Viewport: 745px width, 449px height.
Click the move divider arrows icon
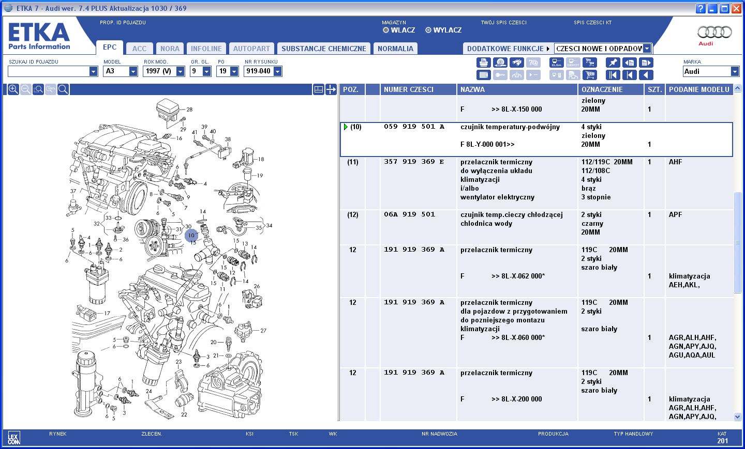coord(331,89)
